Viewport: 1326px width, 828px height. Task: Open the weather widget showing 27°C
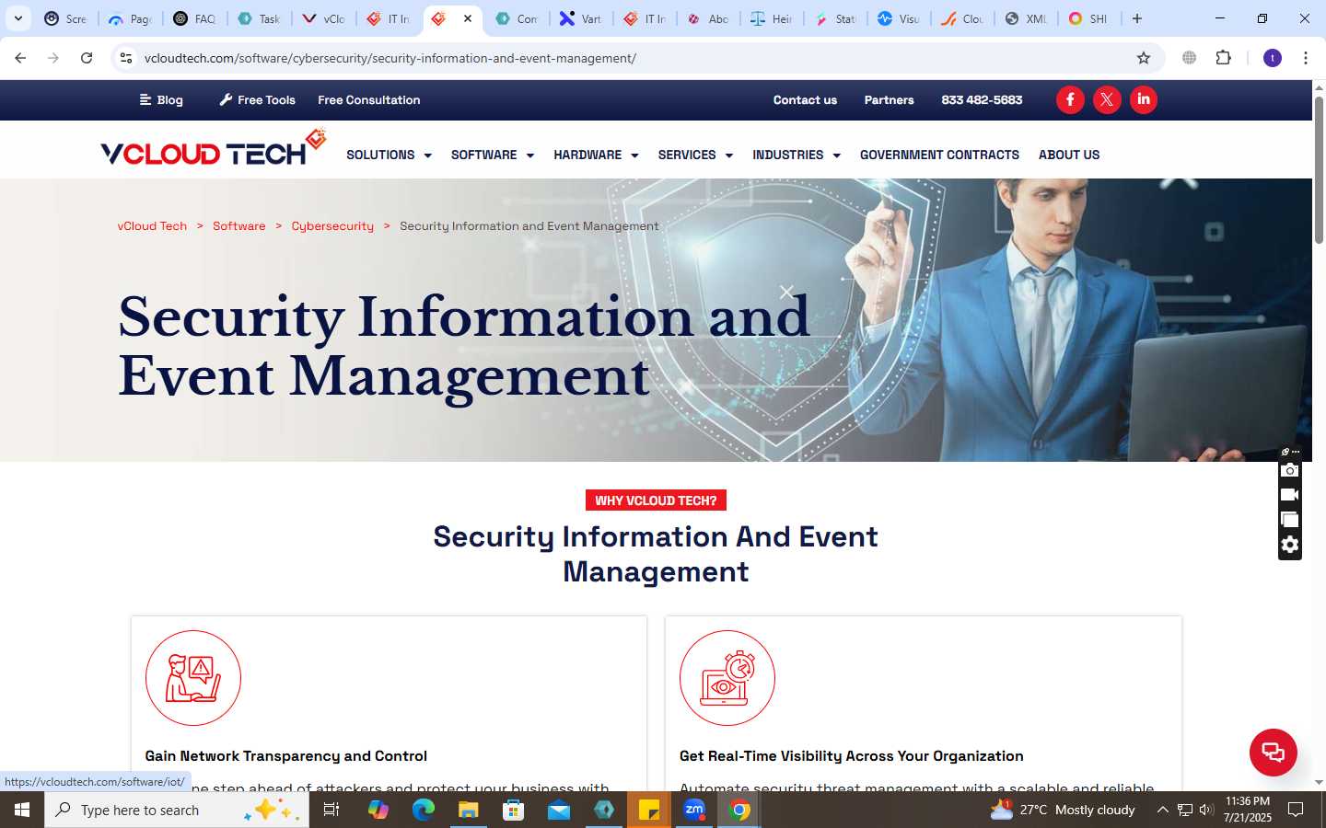1063,810
